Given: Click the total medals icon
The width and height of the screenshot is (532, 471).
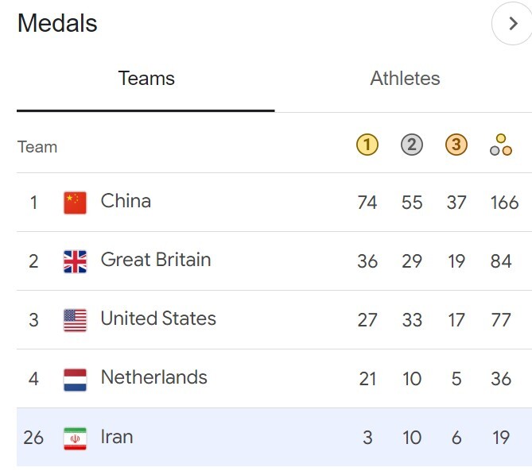Looking at the screenshot, I should coord(501,145).
